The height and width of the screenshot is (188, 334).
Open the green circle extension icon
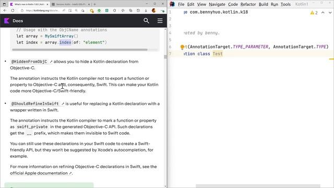(99, 10)
